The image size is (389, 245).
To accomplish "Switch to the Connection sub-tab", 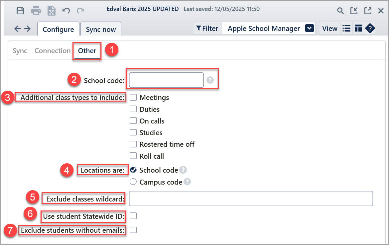I will coord(53,51).
